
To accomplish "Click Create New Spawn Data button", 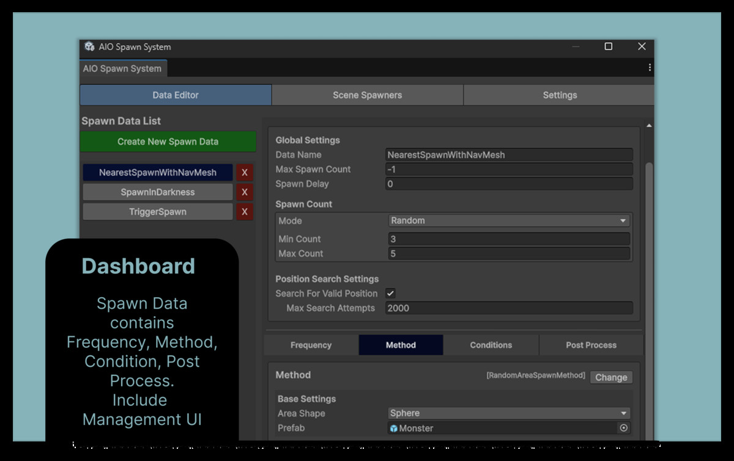I will click(x=168, y=141).
